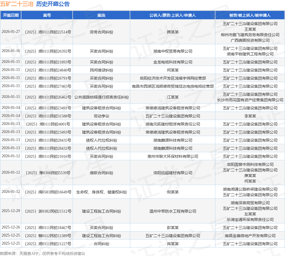Click the 五矿二十三冶 title text

[17, 4]
